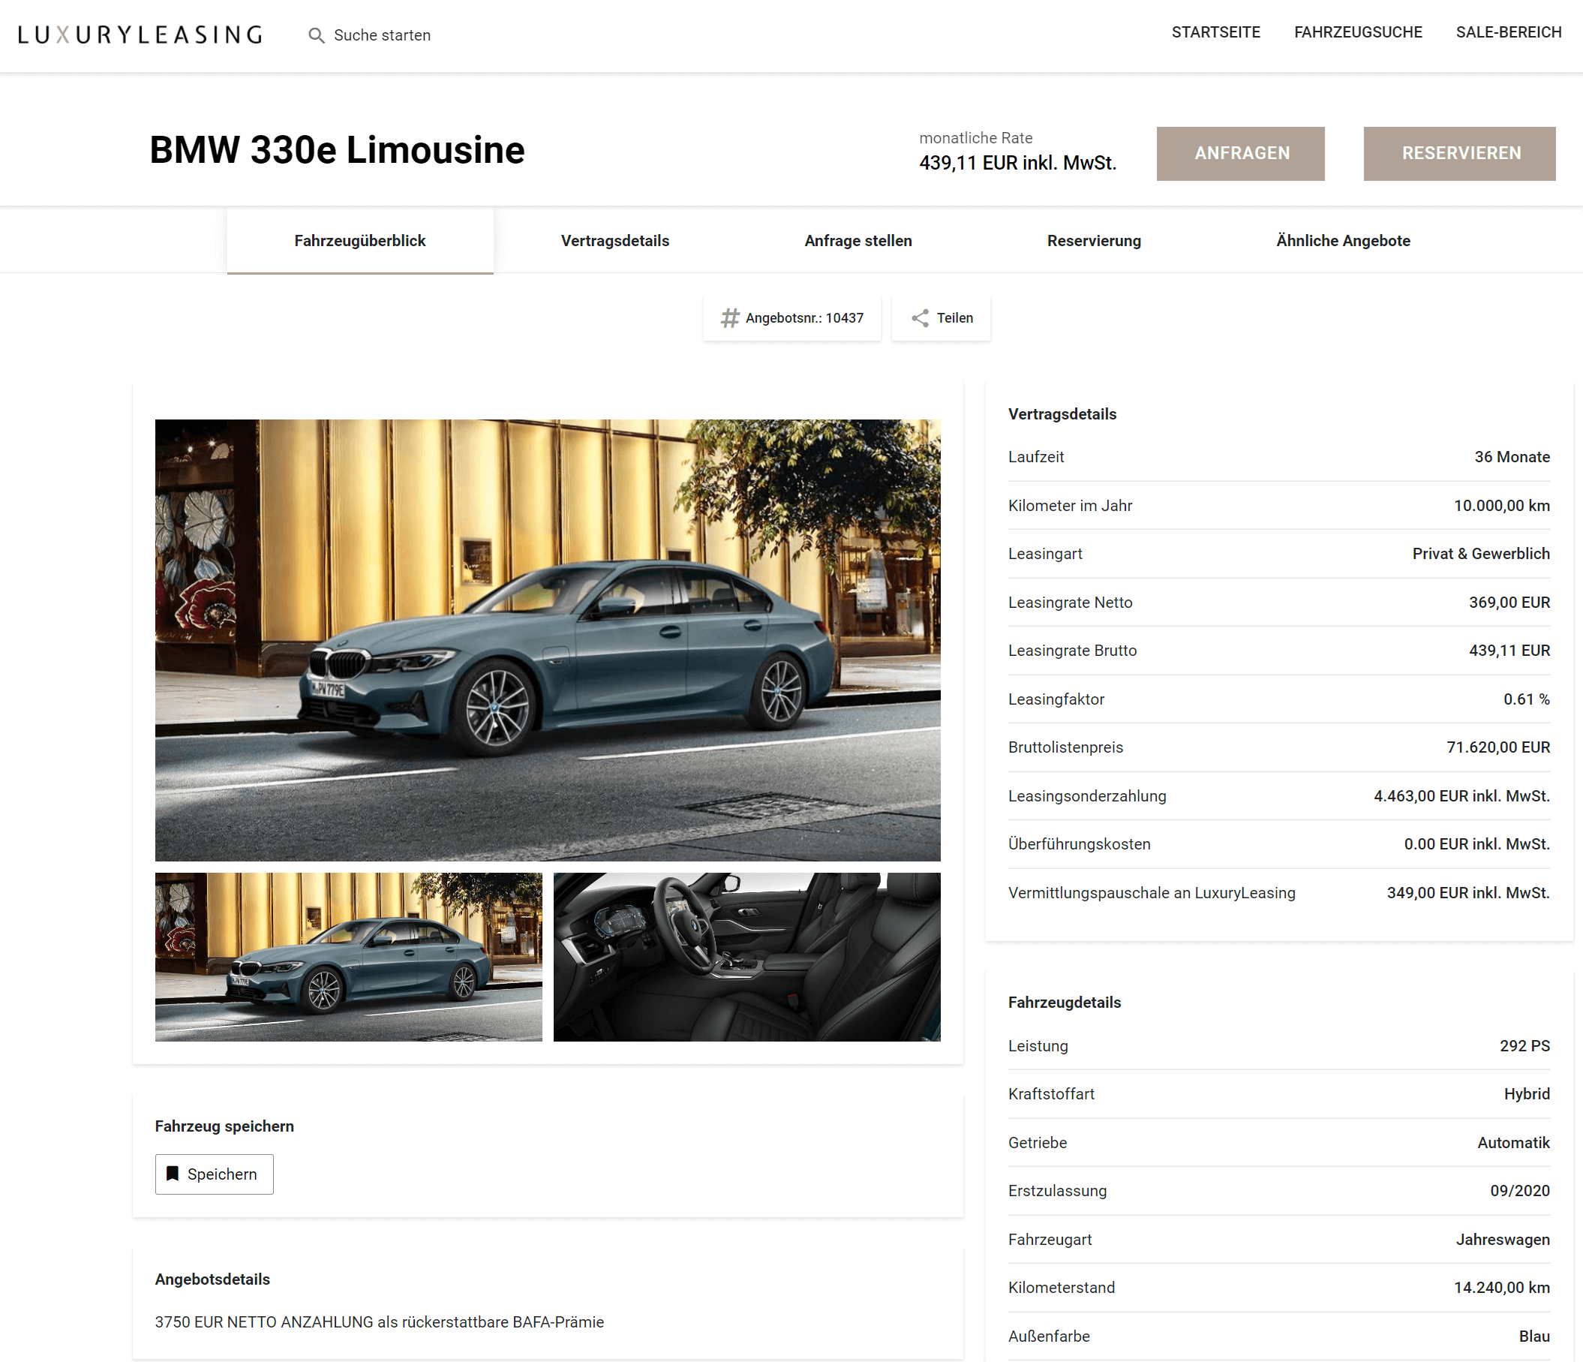Click the Vermittlungspauschale '349,00 EUR inkl. MwSt.' value
Screen dimensions: 1583x1362
point(1468,893)
